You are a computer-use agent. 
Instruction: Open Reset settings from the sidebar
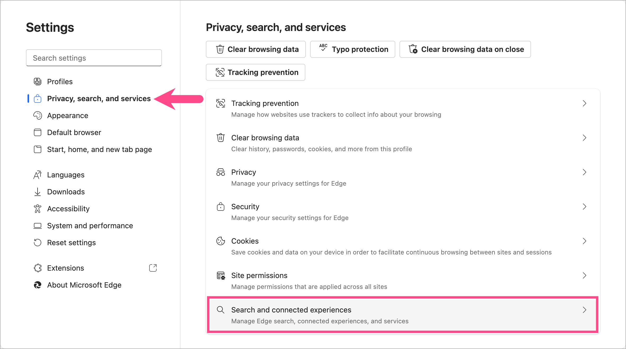[x=71, y=243]
